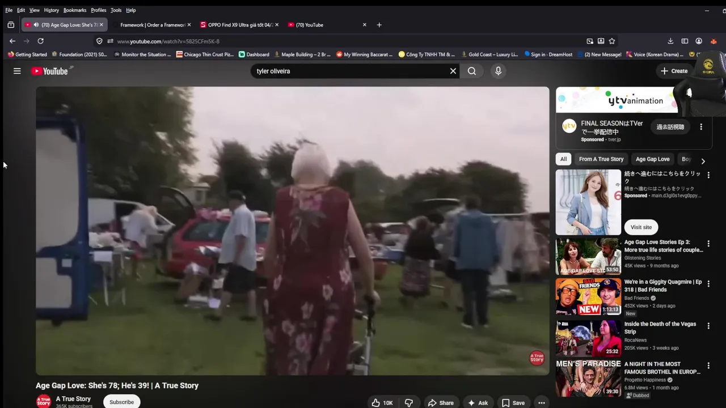Select the From A True Story chip
Screen dimensions: 726x408
tap(601, 159)
